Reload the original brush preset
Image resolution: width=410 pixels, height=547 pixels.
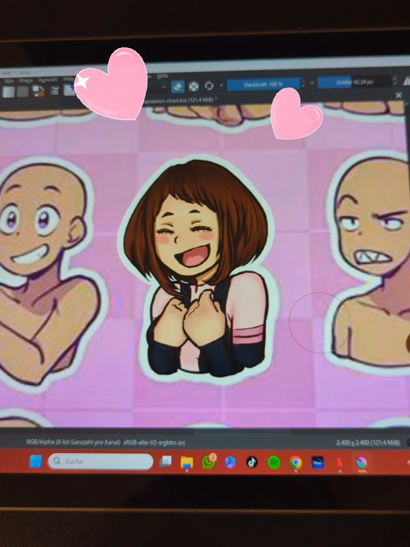[209, 85]
